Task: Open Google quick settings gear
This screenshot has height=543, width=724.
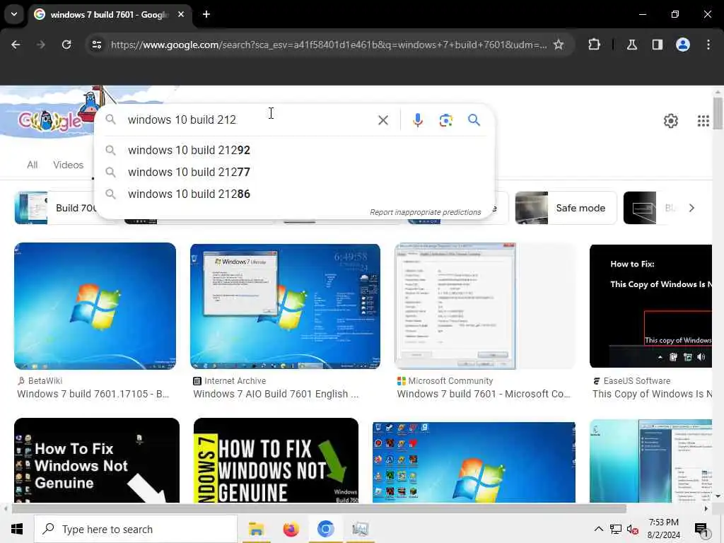Action: (670, 121)
